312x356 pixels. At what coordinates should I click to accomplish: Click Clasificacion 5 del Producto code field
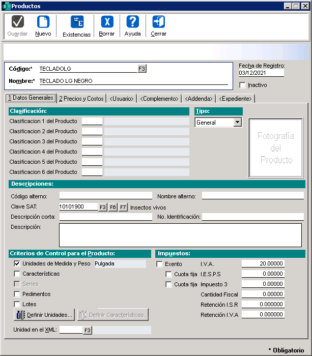click(x=92, y=162)
